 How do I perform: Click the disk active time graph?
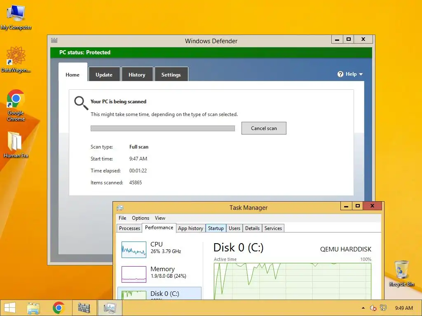[x=293, y=281]
